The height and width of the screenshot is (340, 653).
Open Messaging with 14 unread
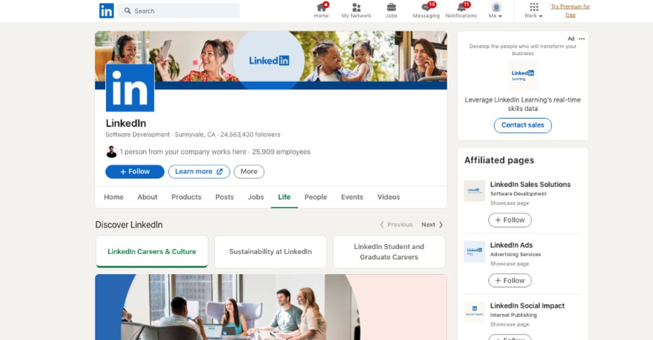426,10
